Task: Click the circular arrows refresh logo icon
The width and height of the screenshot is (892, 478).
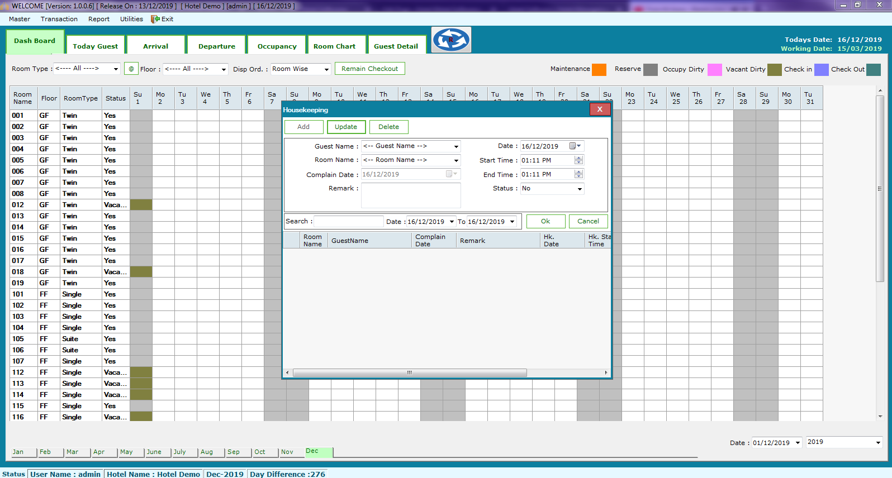Action: tap(451, 40)
